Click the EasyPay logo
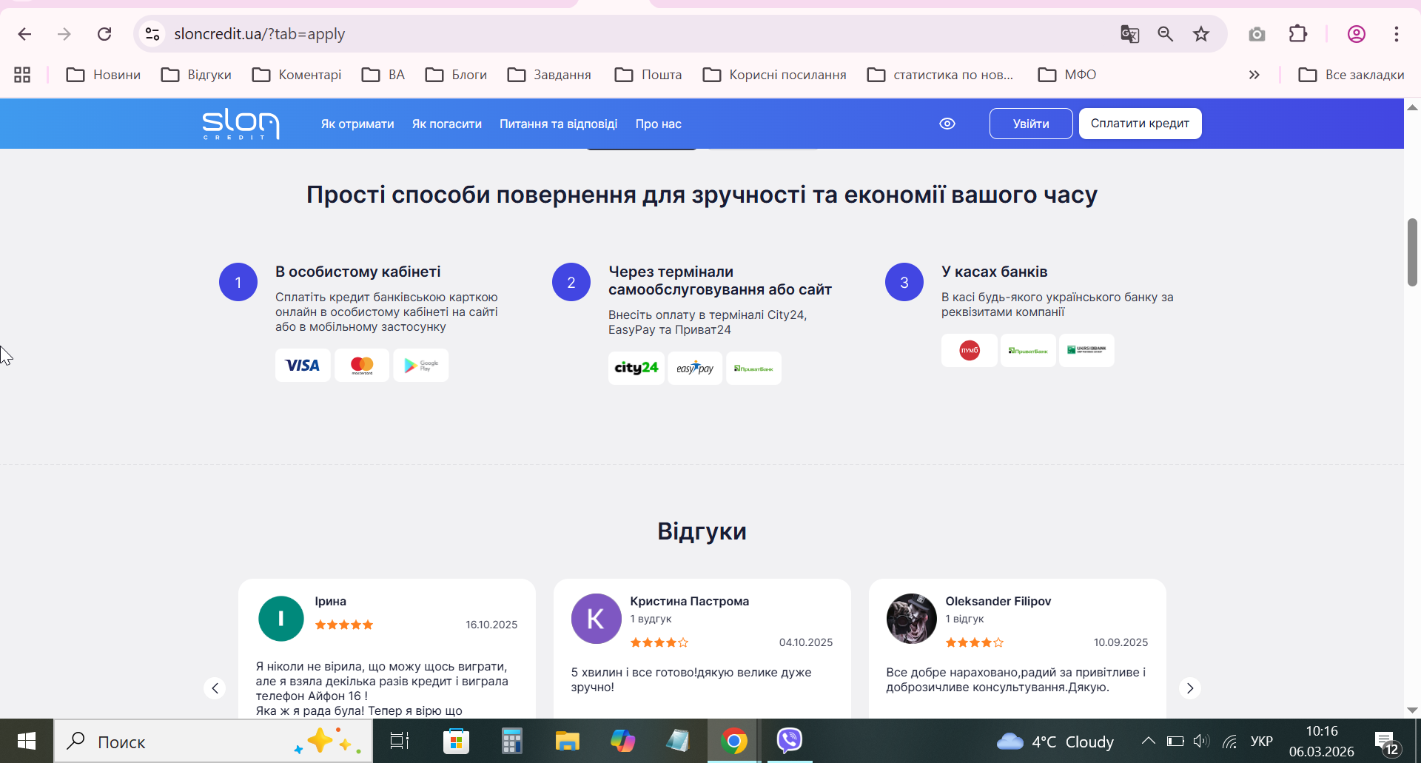Screen dimensions: 1421x763 point(695,368)
